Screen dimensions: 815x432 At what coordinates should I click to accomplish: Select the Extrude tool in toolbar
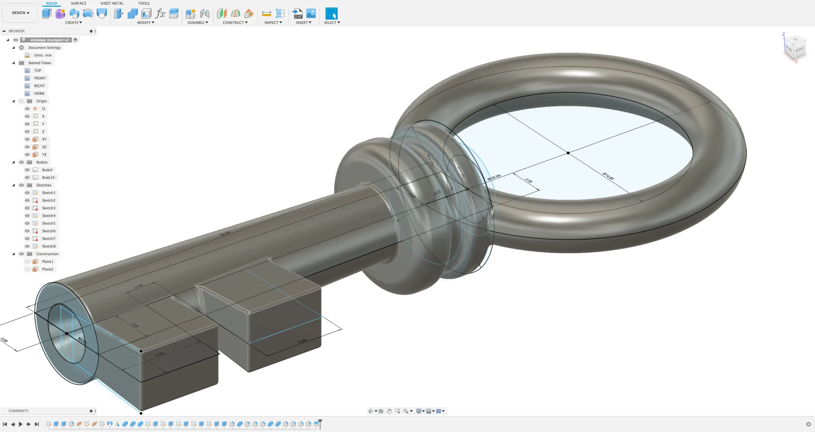[x=47, y=13]
